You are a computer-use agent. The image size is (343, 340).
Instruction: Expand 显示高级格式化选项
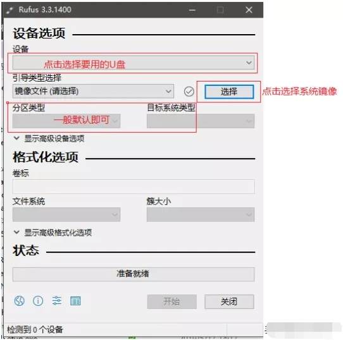[x=53, y=233]
